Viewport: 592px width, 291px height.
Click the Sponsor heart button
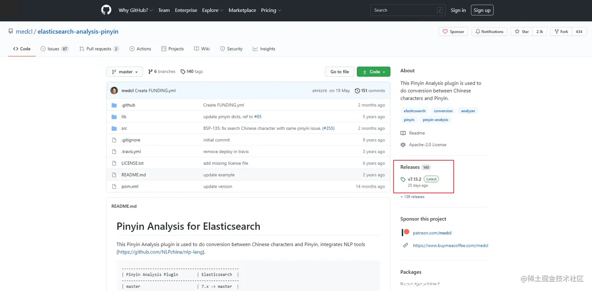click(x=453, y=32)
